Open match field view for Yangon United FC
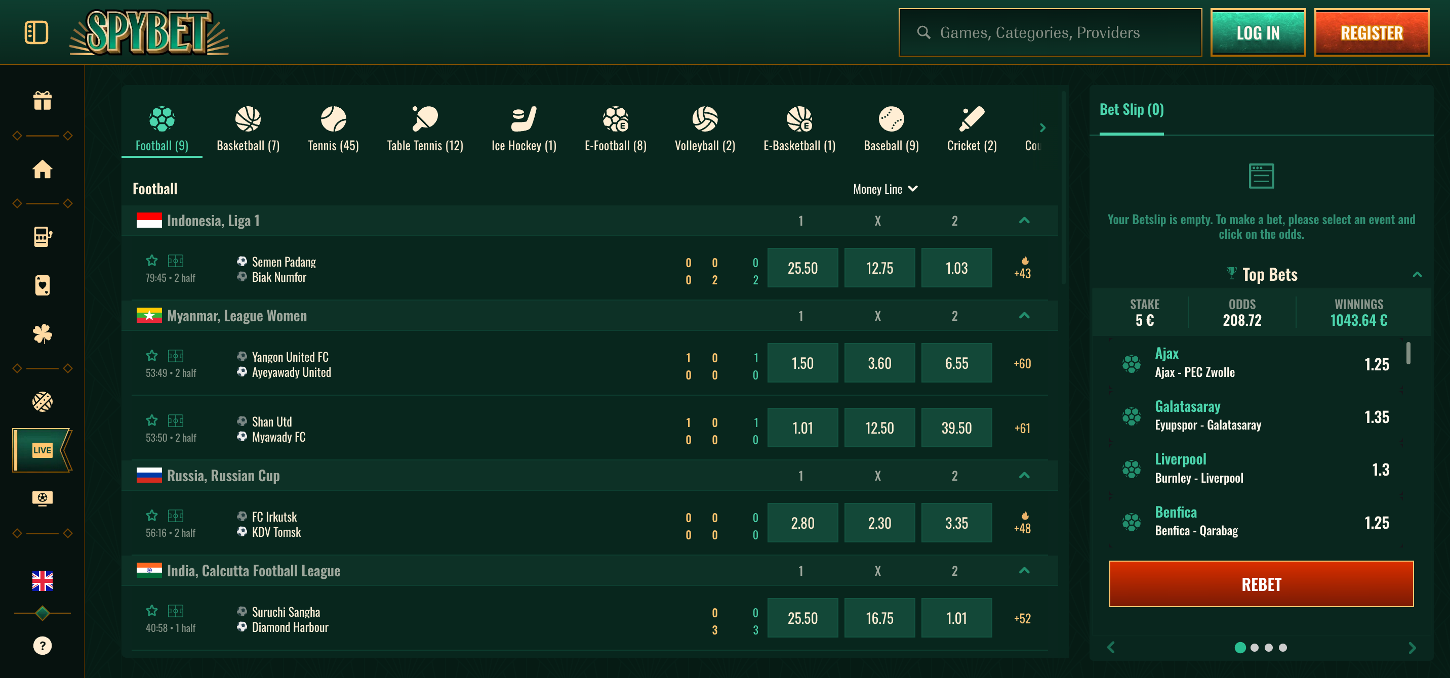Screen dimensions: 1450x678 [x=176, y=356]
